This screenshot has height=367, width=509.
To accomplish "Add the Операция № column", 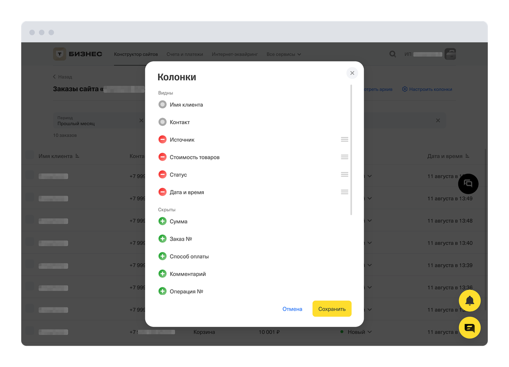I will click(x=162, y=291).
